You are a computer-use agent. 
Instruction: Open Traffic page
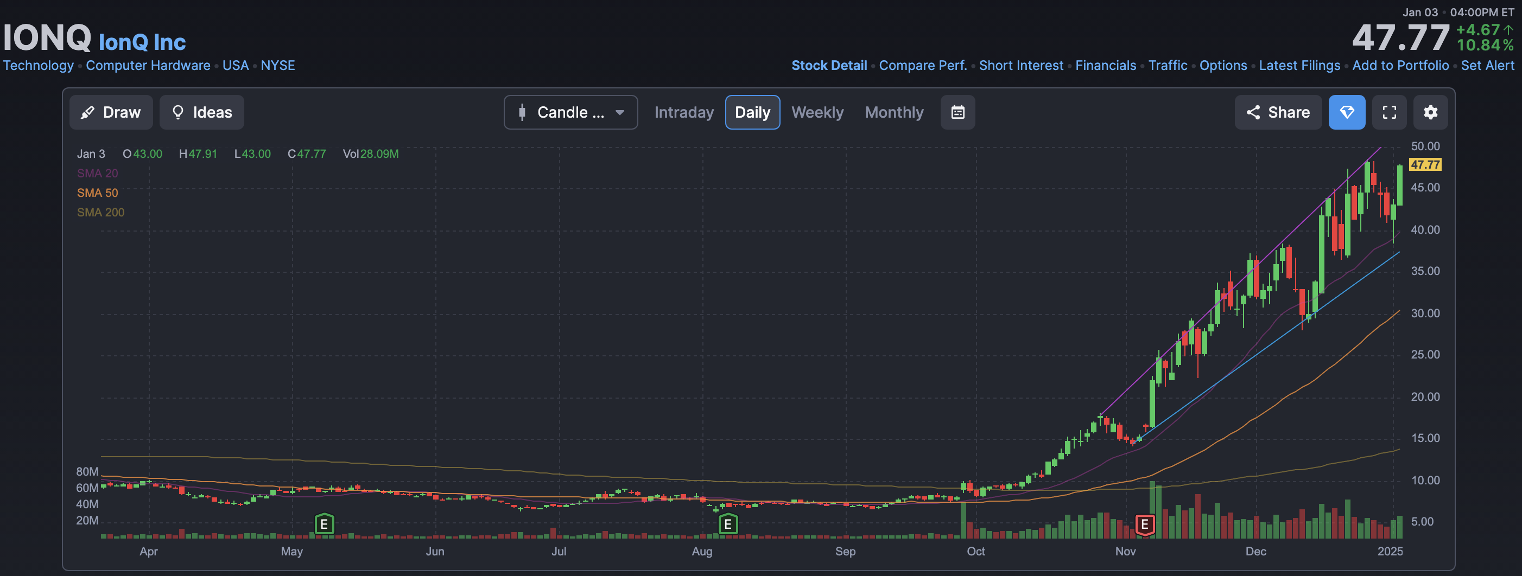(1168, 66)
